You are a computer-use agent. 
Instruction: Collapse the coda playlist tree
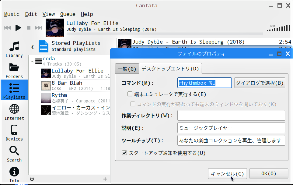tap(32, 61)
